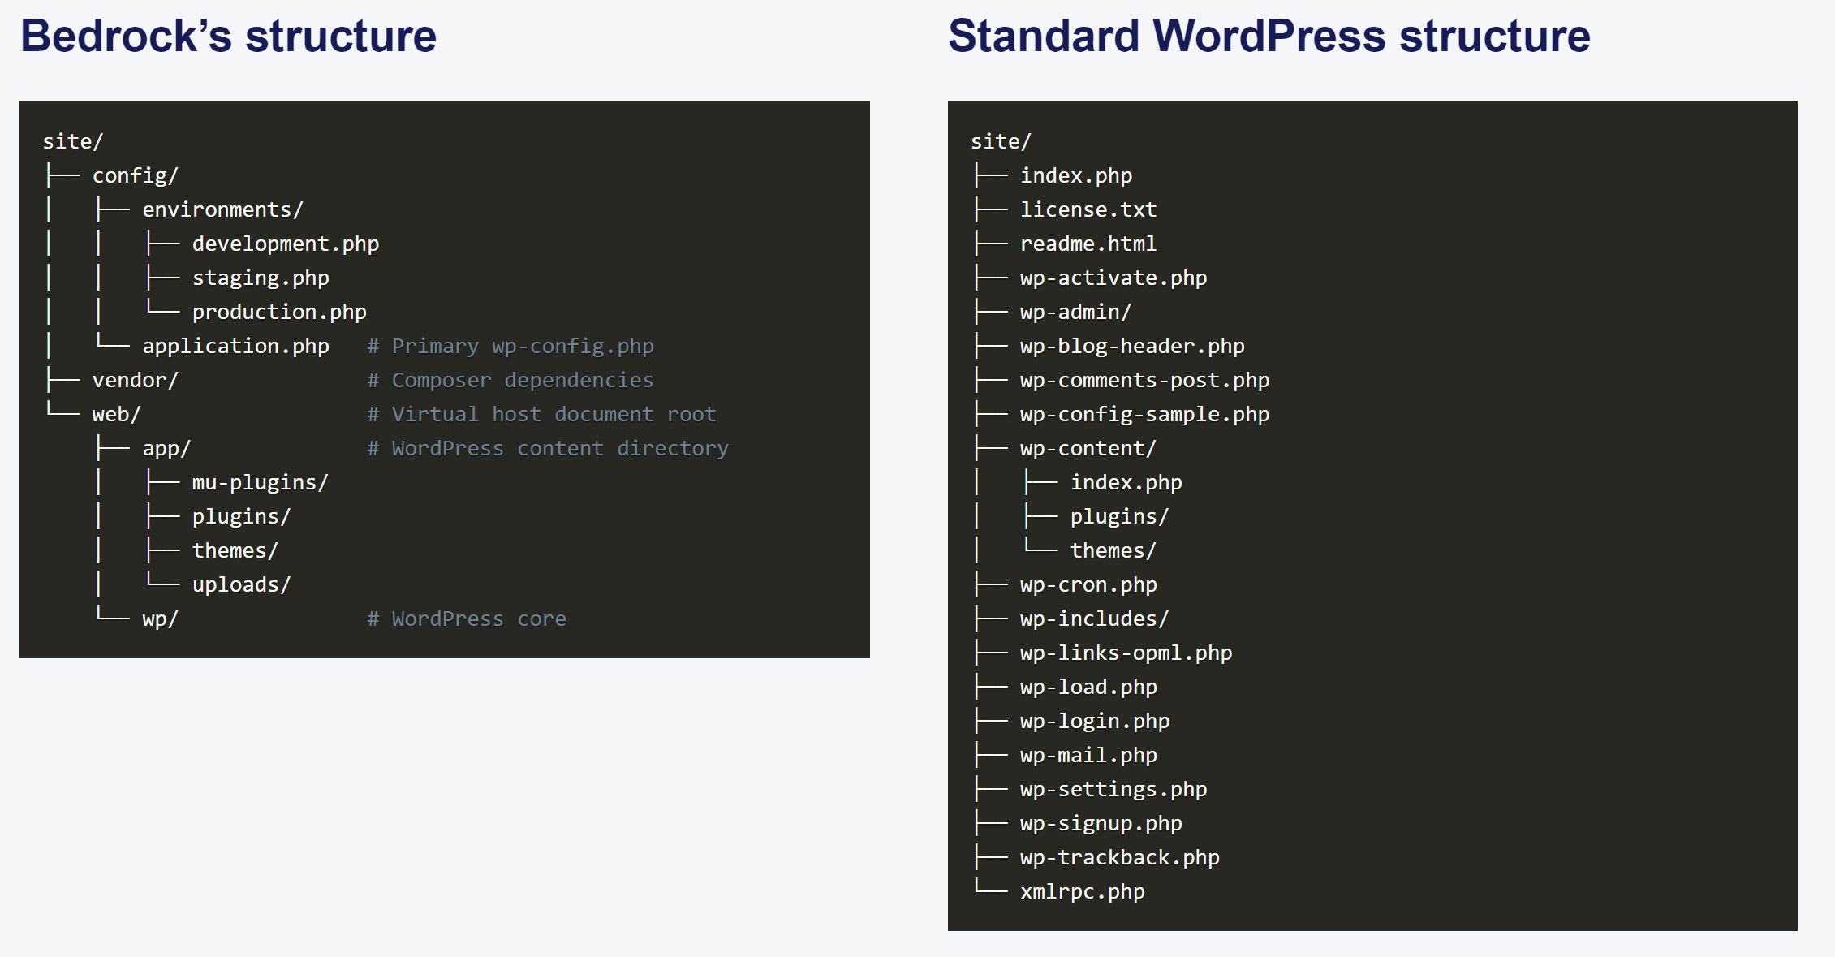Click the "environments/" folder line

pos(222,209)
